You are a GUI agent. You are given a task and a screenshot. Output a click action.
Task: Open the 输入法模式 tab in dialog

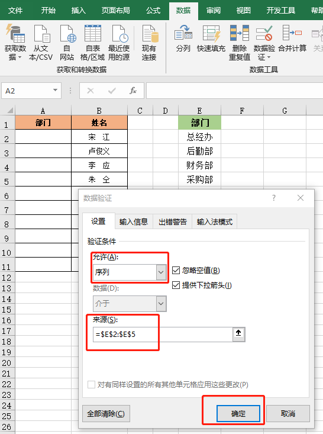[215, 221]
